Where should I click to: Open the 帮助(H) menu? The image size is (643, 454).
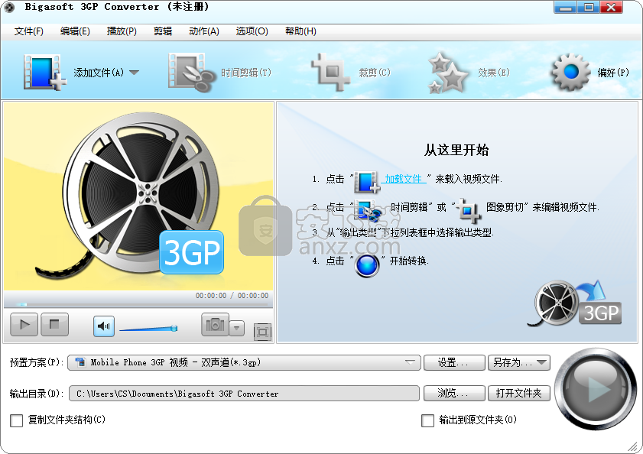[300, 31]
